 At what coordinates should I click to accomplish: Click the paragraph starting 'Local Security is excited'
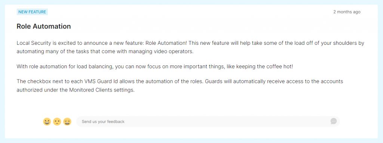190,47
